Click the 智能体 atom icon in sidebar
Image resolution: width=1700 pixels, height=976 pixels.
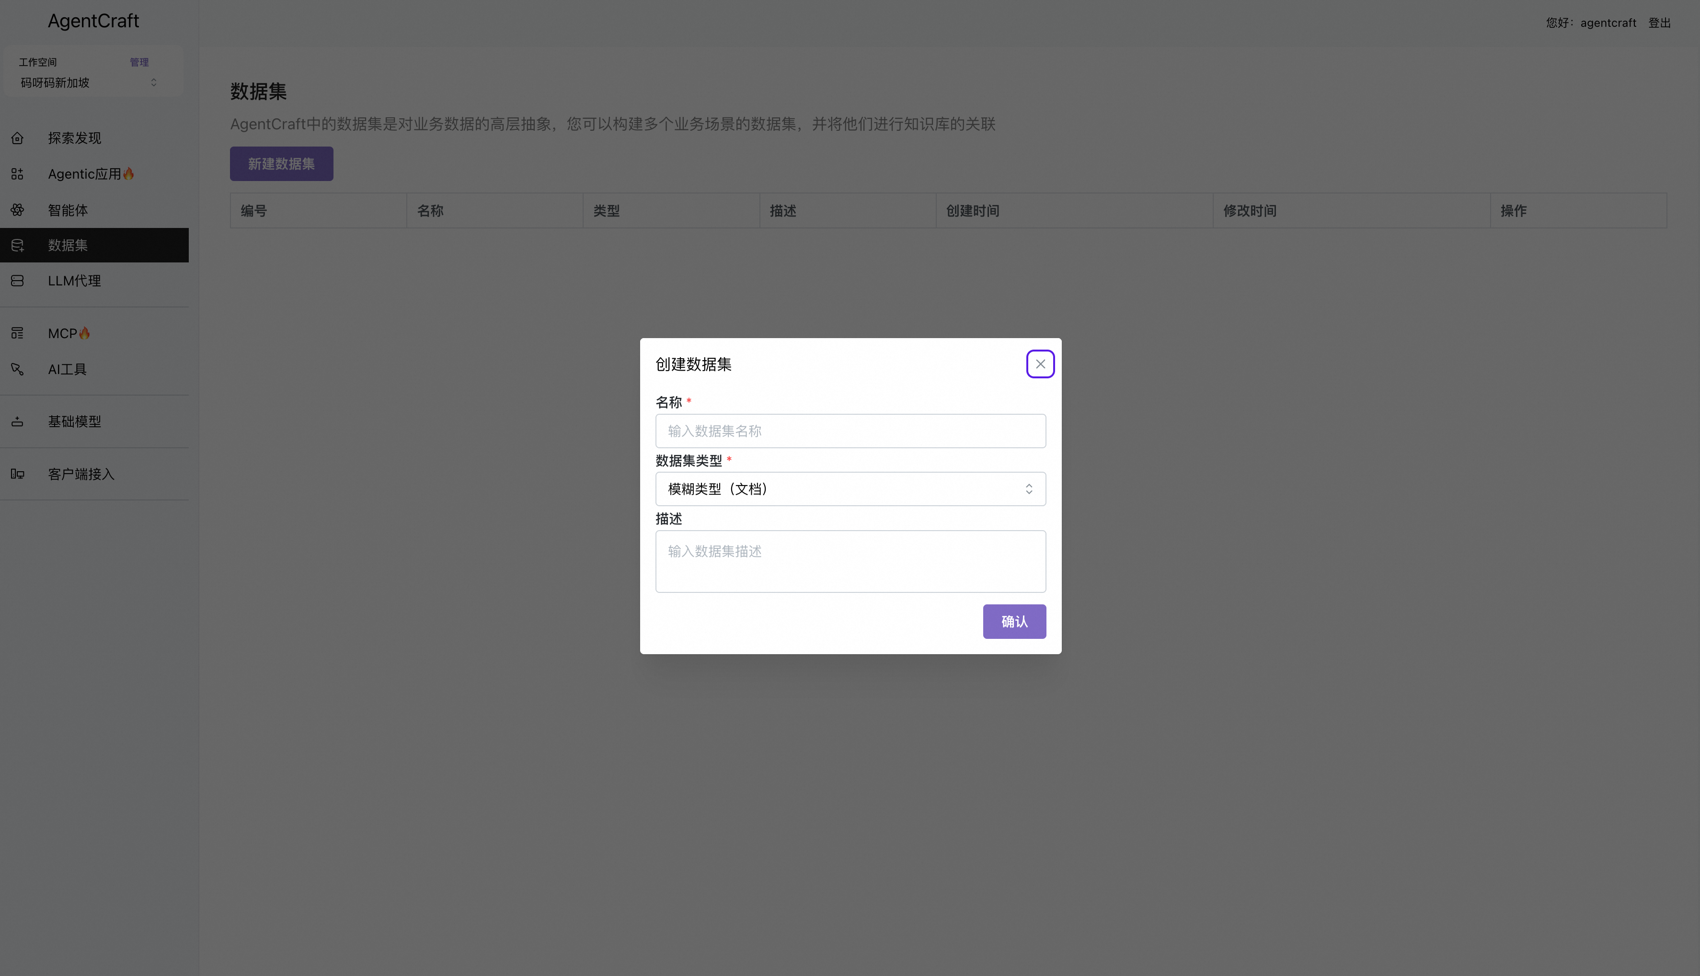coord(17,210)
